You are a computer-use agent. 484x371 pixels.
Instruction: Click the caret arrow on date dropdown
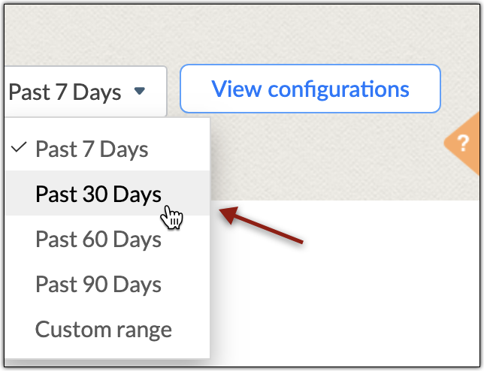pyautogui.click(x=139, y=92)
